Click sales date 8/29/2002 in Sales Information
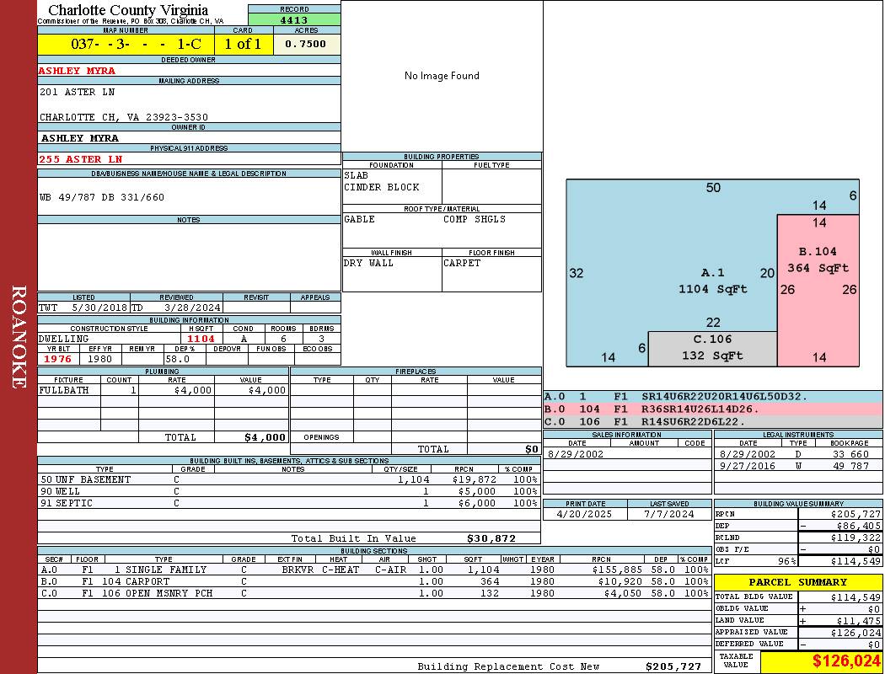Viewport: 885px width, 674px height. point(575,454)
